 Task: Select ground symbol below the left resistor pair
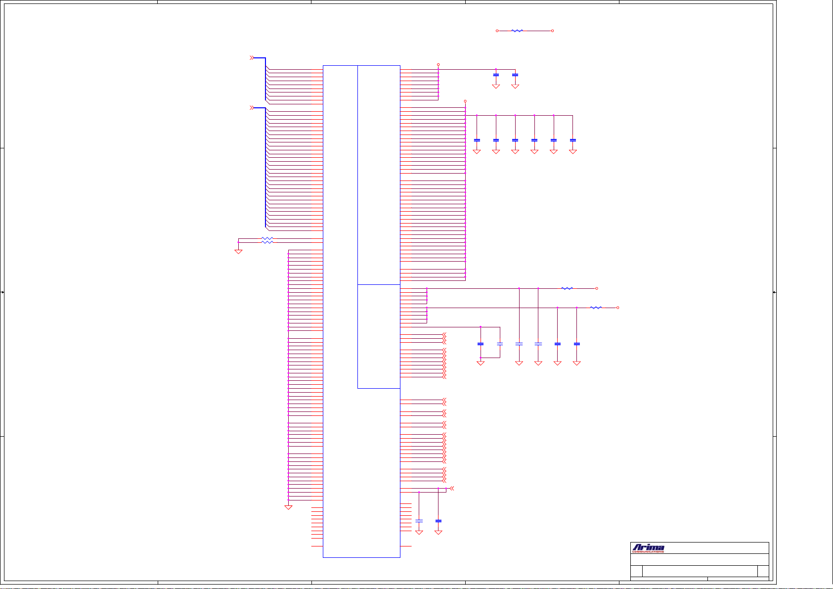click(238, 252)
